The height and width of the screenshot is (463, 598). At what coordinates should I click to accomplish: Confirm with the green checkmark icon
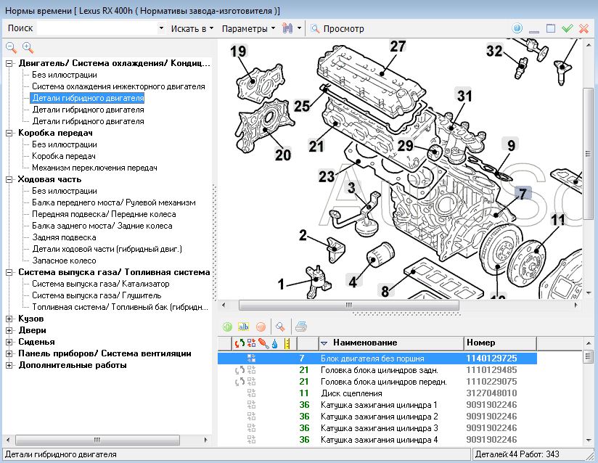pyautogui.click(x=567, y=28)
